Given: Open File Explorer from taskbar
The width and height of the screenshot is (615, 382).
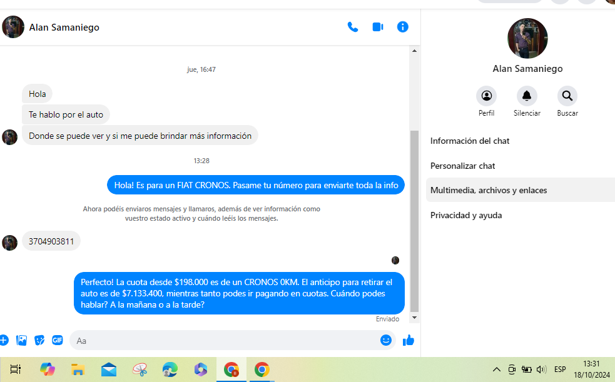Looking at the screenshot, I should (78, 369).
